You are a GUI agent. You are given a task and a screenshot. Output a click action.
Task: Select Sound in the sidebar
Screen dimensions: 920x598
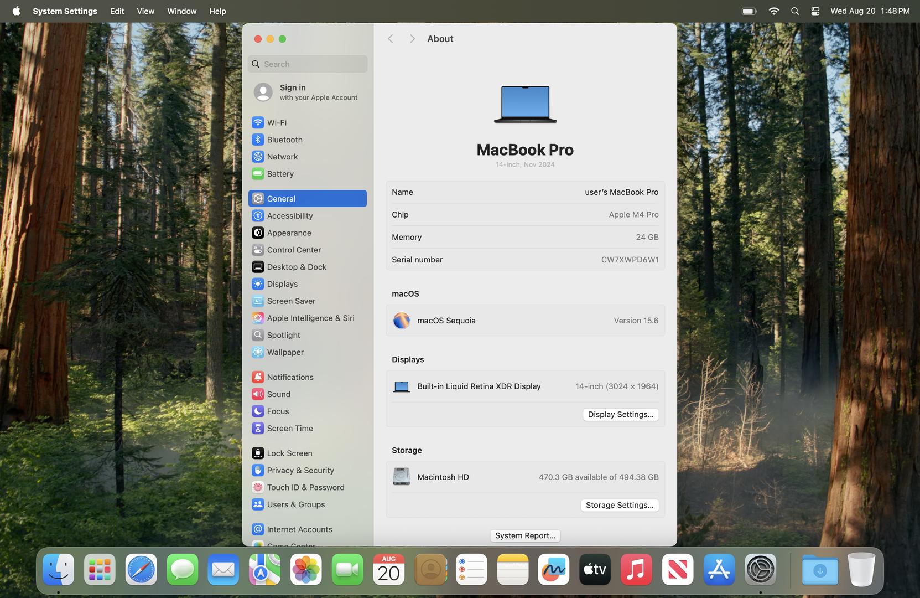[x=307, y=394]
